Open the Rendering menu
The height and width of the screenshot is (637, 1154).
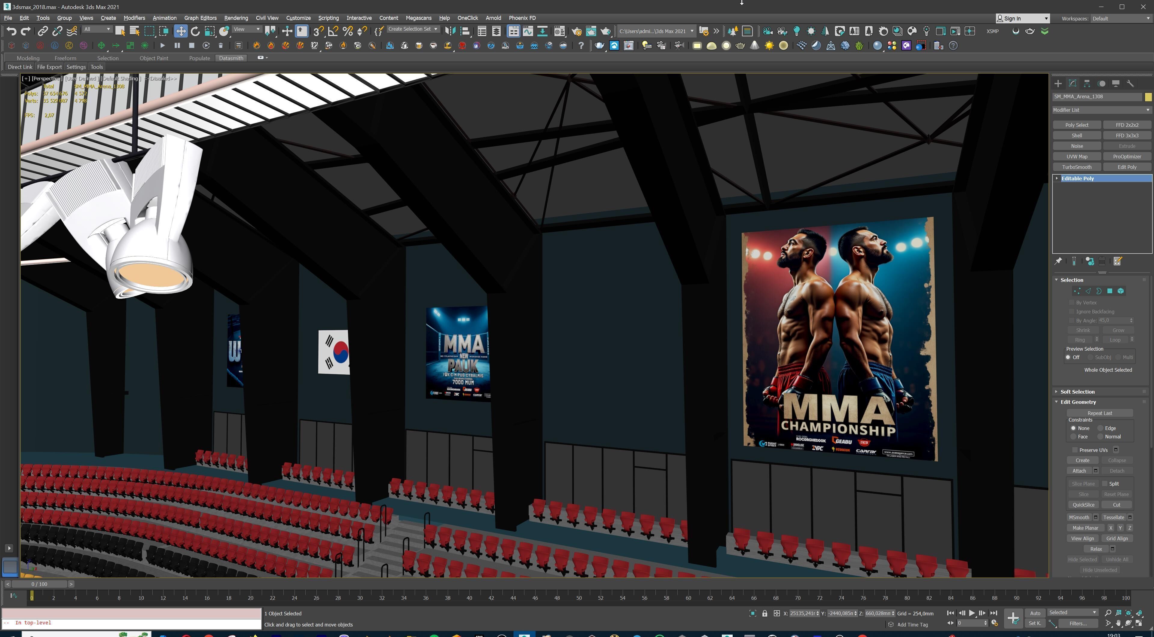coord(236,18)
